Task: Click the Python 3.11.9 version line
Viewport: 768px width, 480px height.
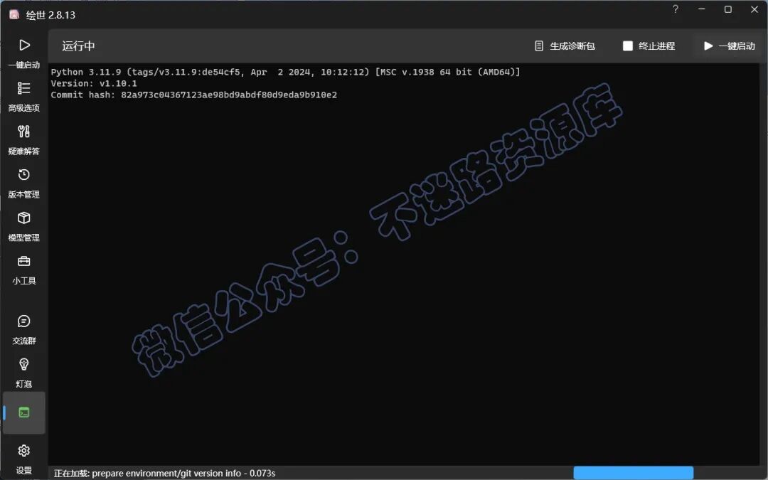Action: (286, 72)
